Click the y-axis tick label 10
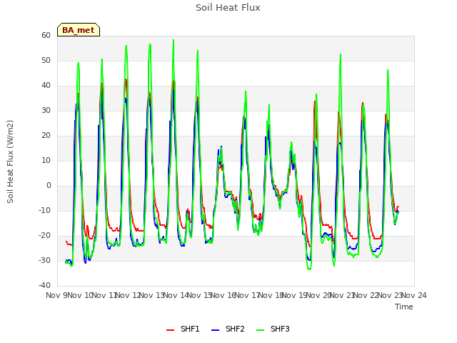This screenshot has height=343, width=457. [46, 160]
